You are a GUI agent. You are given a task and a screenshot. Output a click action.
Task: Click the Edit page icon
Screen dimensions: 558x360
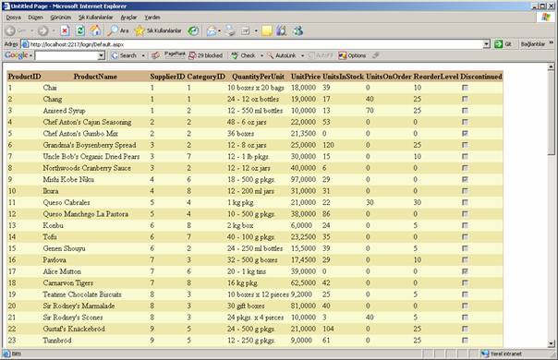(246, 31)
